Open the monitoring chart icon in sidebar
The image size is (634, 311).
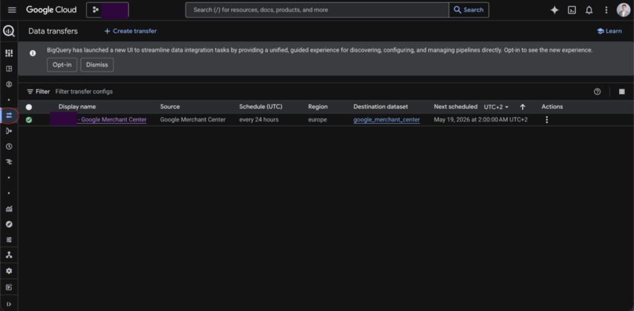[x=9, y=209]
